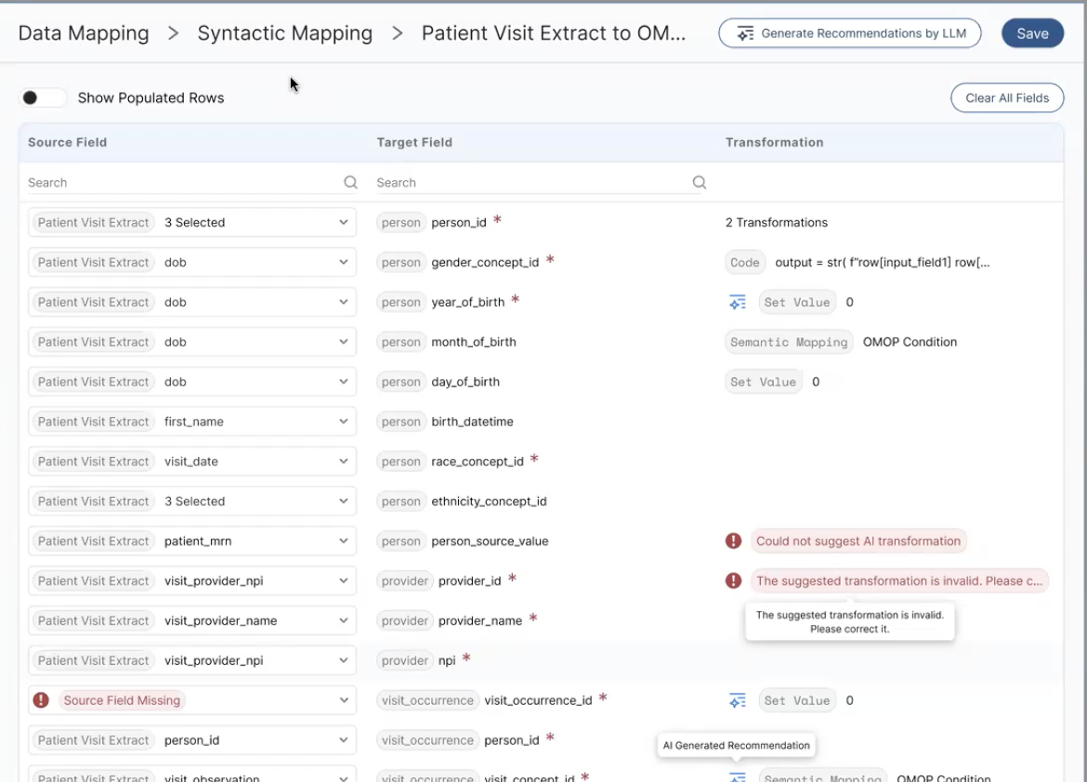Image resolution: width=1087 pixels, height=782 pixels.
Task: Click error icon next to Source Field Missing
Action: click(41, 700)
